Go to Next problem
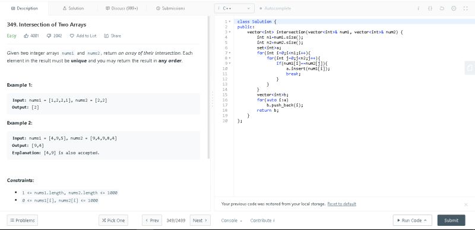The image size is (475, 230). coord(200,220)
